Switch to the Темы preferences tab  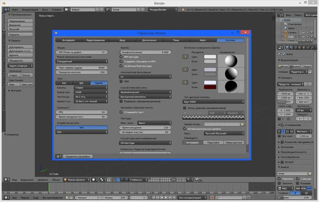tap(176, 40)
